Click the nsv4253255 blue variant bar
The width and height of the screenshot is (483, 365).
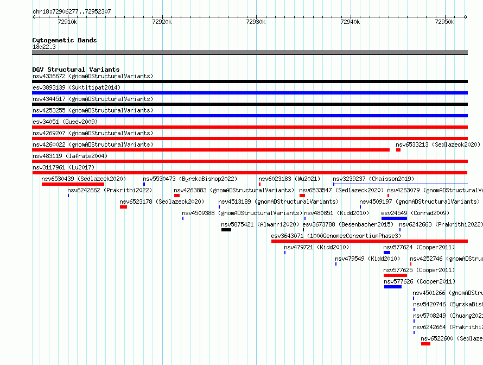[x=250, y=116]
